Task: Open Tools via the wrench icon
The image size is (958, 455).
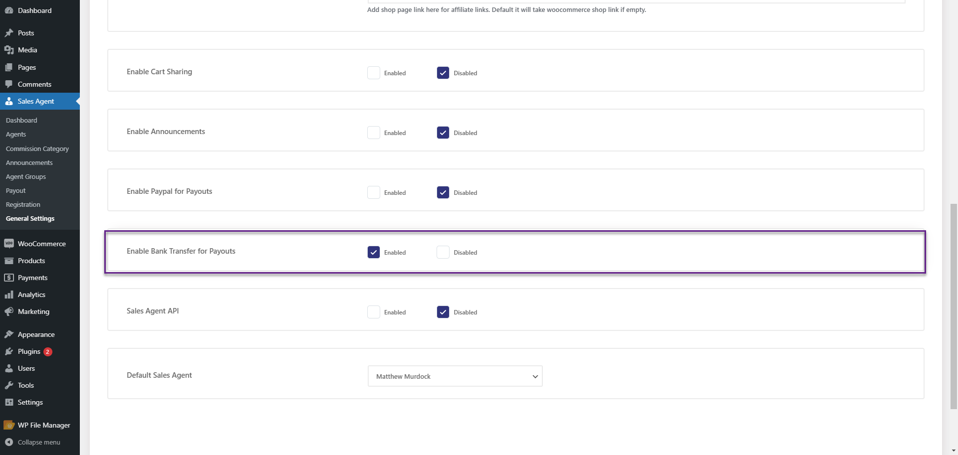Action: (x=9, y=385)
